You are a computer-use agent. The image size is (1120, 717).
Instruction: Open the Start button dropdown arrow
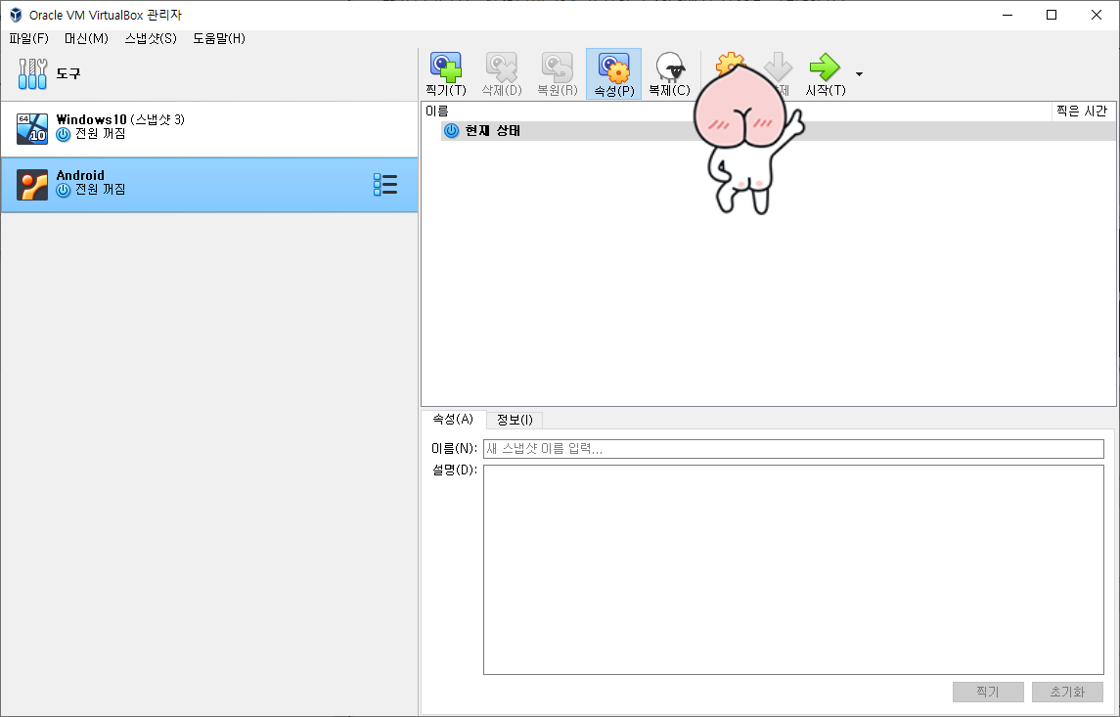859,74
